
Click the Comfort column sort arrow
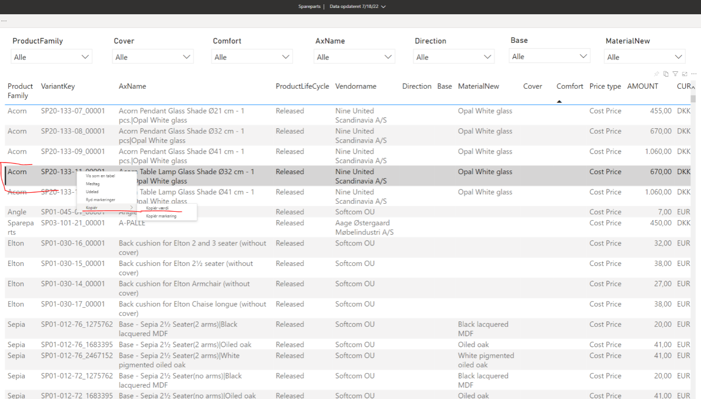click(x=559, y=101)
